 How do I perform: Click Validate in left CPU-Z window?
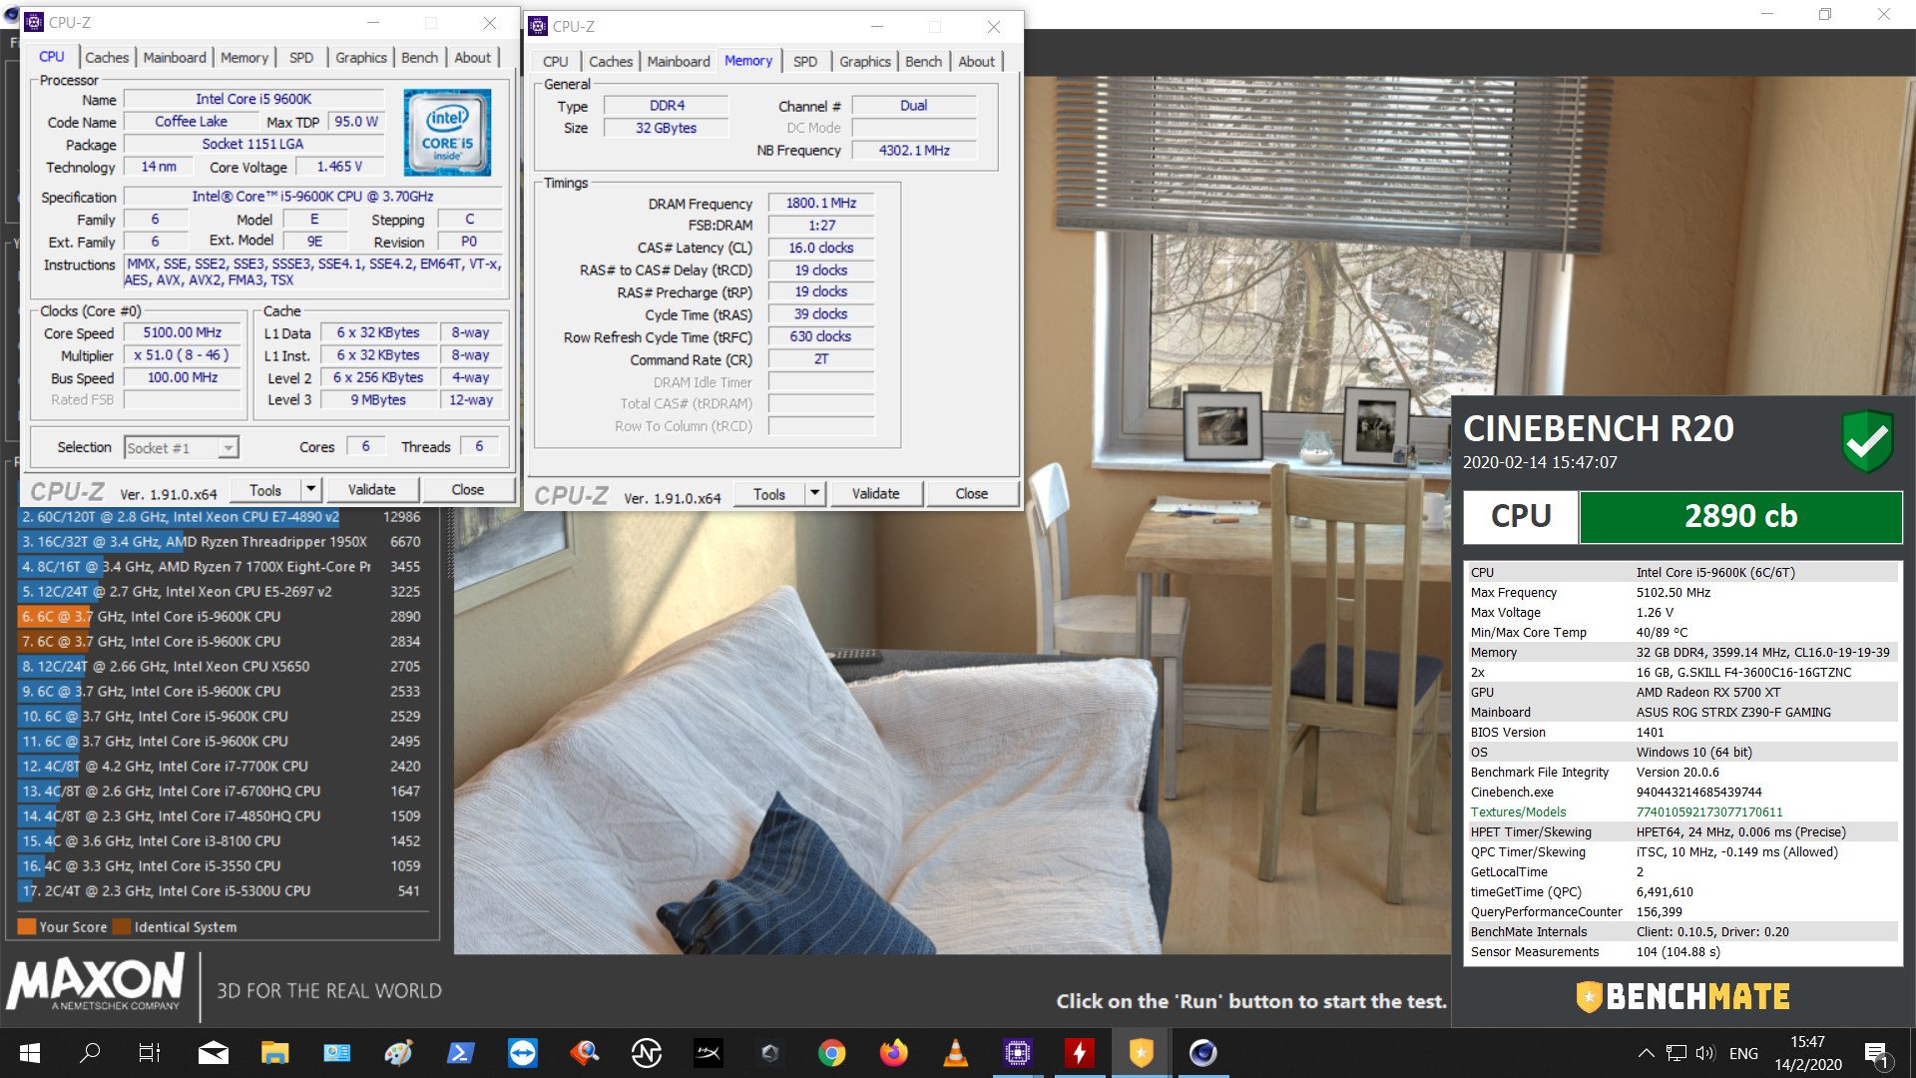[x=371, y=490]
